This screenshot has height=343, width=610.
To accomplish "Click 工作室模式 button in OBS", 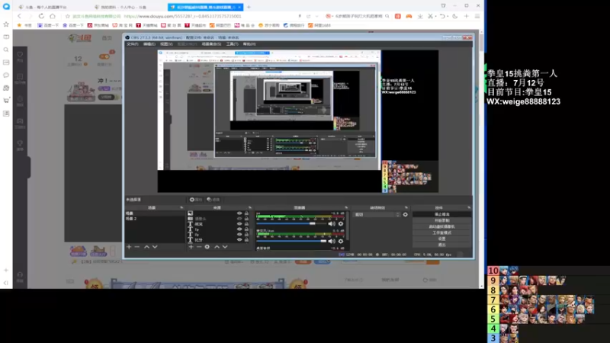I will coord(441,232).
